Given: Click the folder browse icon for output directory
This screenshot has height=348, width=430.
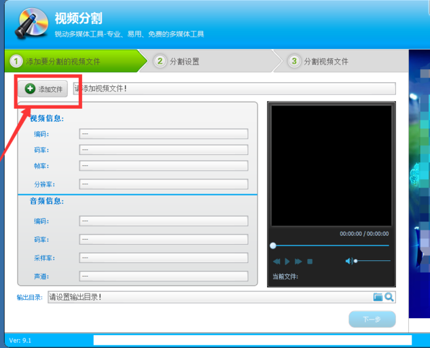Looking at the screenshot, I should (x=378, y=297).
